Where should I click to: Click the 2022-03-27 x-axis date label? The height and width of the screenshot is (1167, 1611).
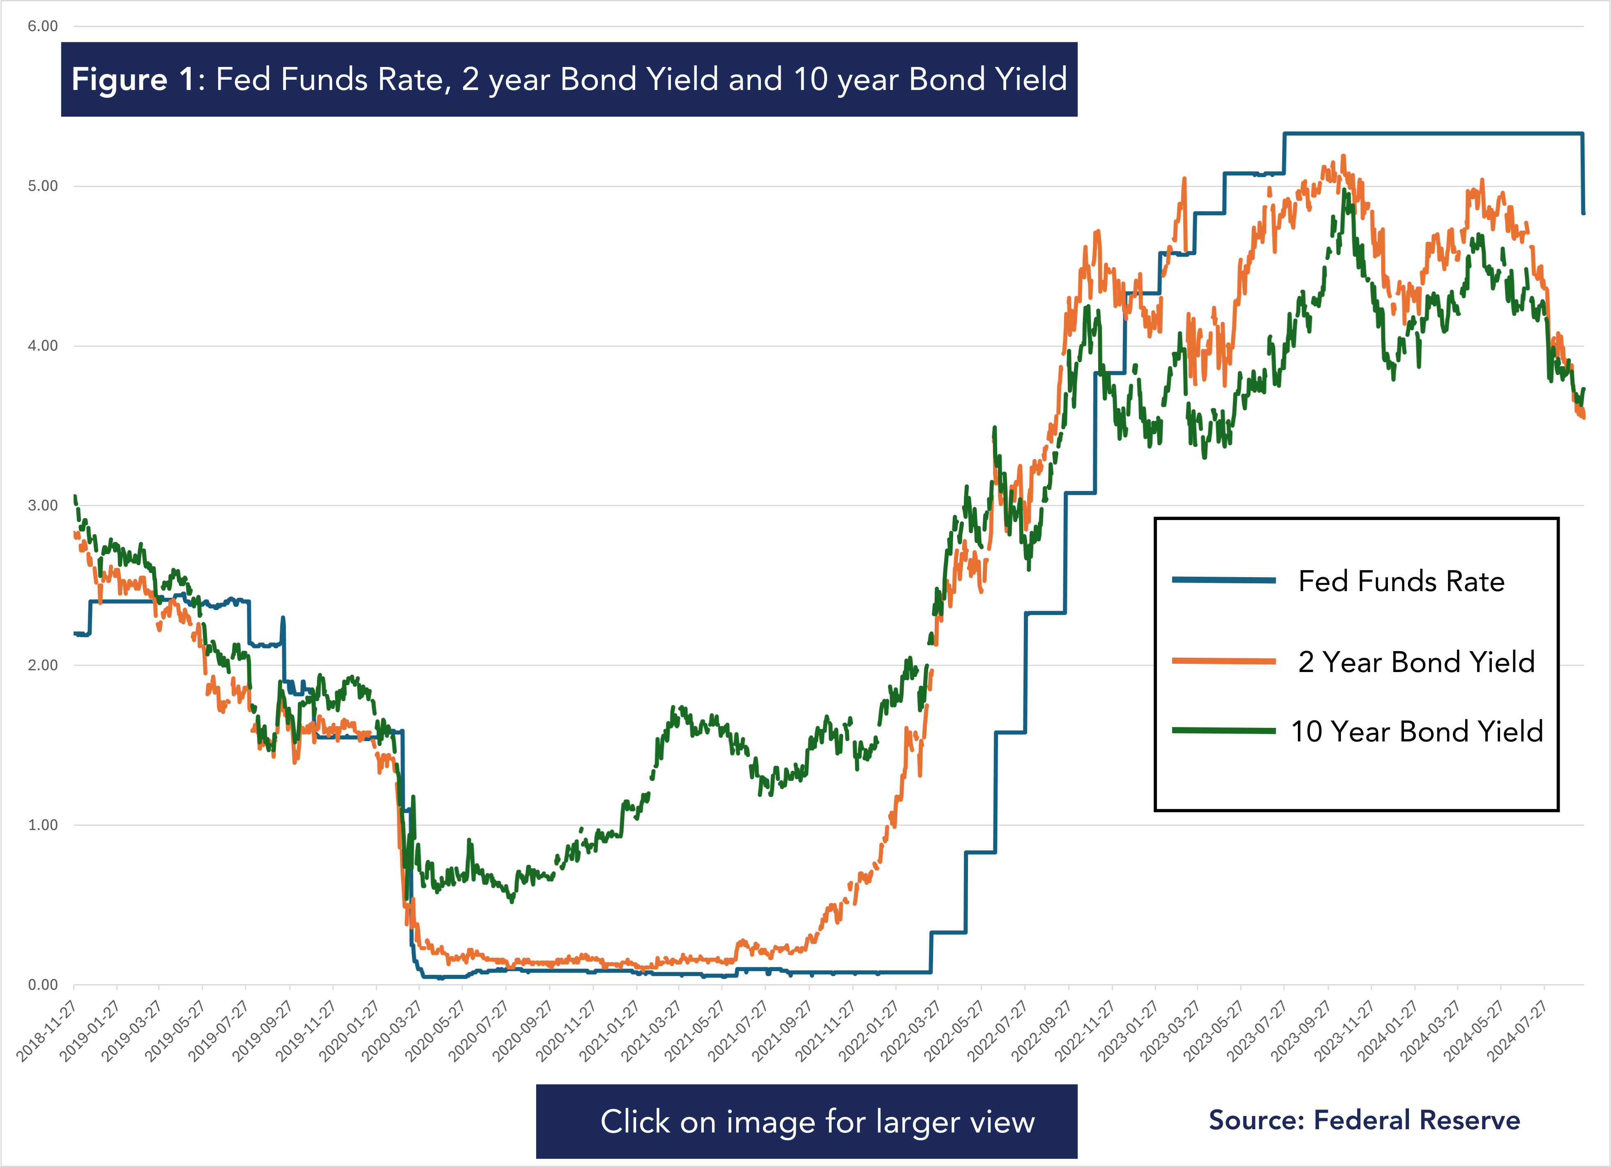click(910, 1031)
